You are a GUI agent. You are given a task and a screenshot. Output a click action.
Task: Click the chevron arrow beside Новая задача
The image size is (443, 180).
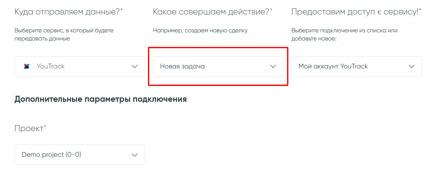tap(273, 66)
